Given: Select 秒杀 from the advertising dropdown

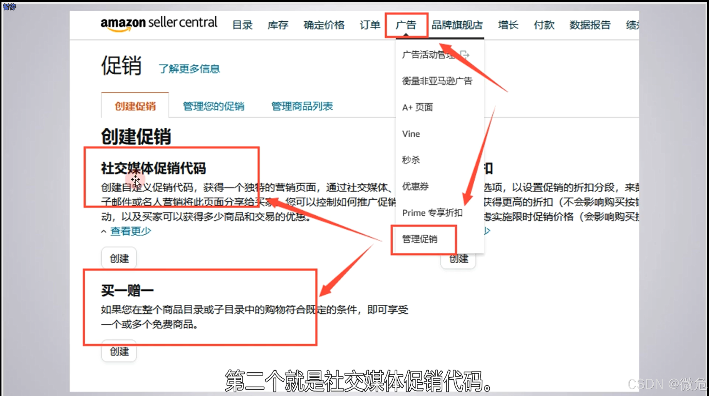Looking at the screenshot, I should pos(411,160).
